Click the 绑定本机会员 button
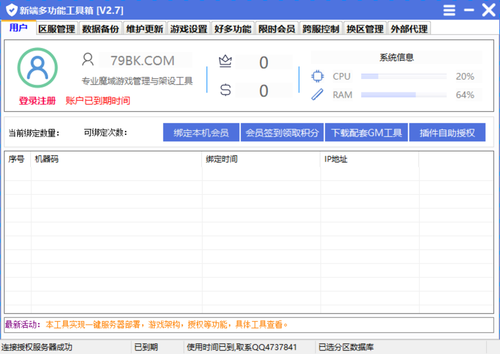500x354 pixels. (201, 132)
